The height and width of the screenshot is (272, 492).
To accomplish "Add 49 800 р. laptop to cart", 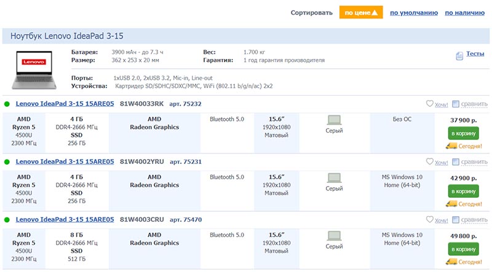I will pyautogui.click(x=464, y=249).
